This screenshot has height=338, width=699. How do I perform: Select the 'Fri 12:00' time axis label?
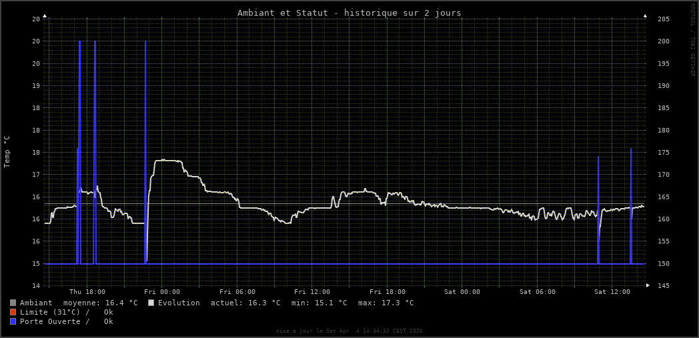pyautogui.click(x=312, y=292)
